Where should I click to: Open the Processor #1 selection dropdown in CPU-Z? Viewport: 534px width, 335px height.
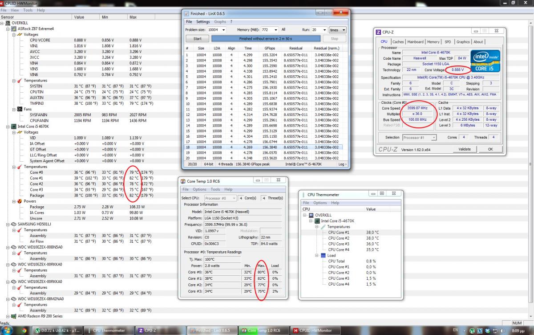click(434, 138)
